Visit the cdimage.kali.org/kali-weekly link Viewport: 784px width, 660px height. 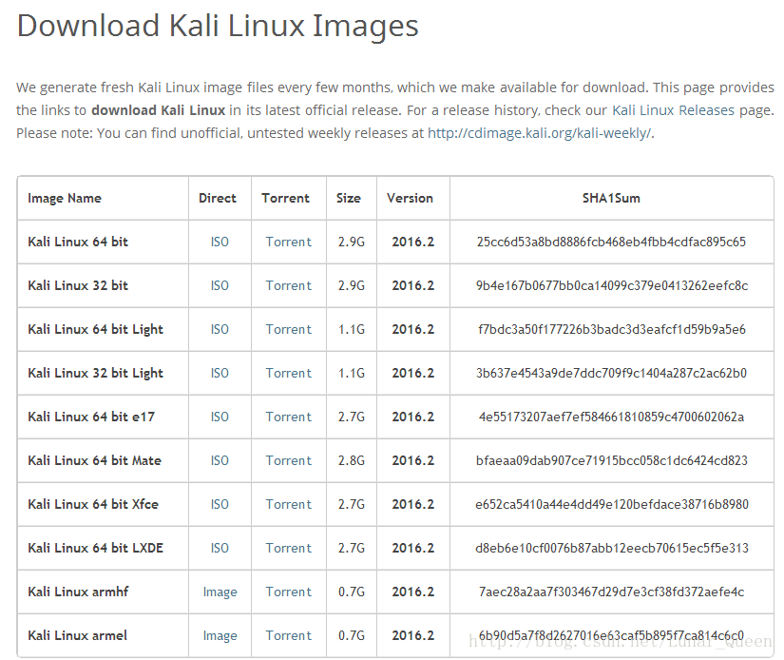tap(540, 133)
